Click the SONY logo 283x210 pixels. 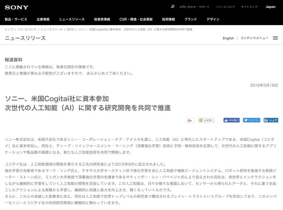pos(17,7)
